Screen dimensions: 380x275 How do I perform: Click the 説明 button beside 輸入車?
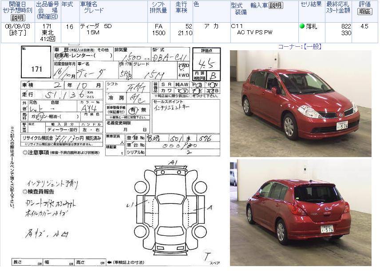(x=276, y=5)
